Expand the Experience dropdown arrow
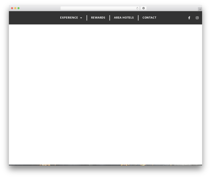 [x=81, y=18]
